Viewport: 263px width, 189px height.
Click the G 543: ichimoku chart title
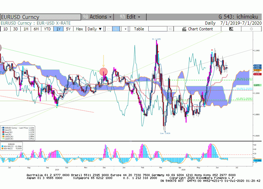(238, 17)
